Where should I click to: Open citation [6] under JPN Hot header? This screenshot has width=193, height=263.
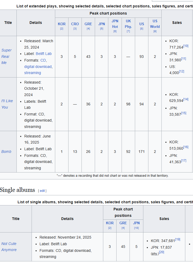(115, 31)
